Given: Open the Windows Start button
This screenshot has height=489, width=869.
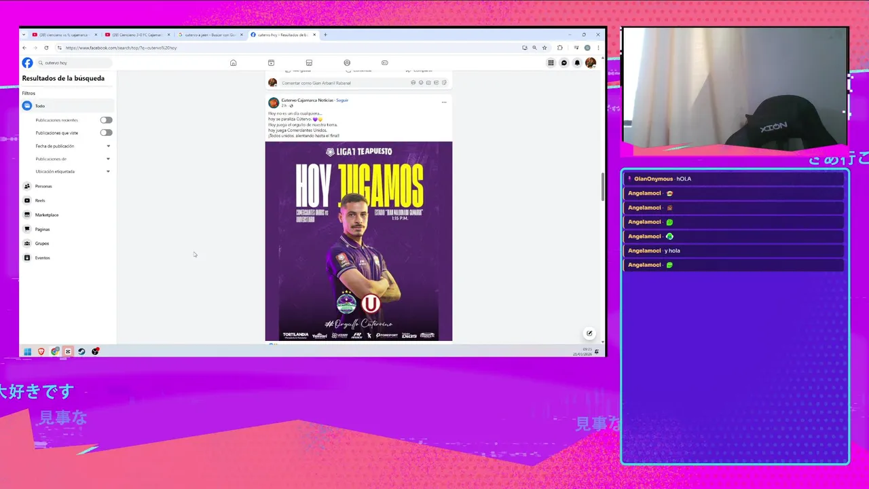Looking at the screenshot, I should [x=28, y=351].
